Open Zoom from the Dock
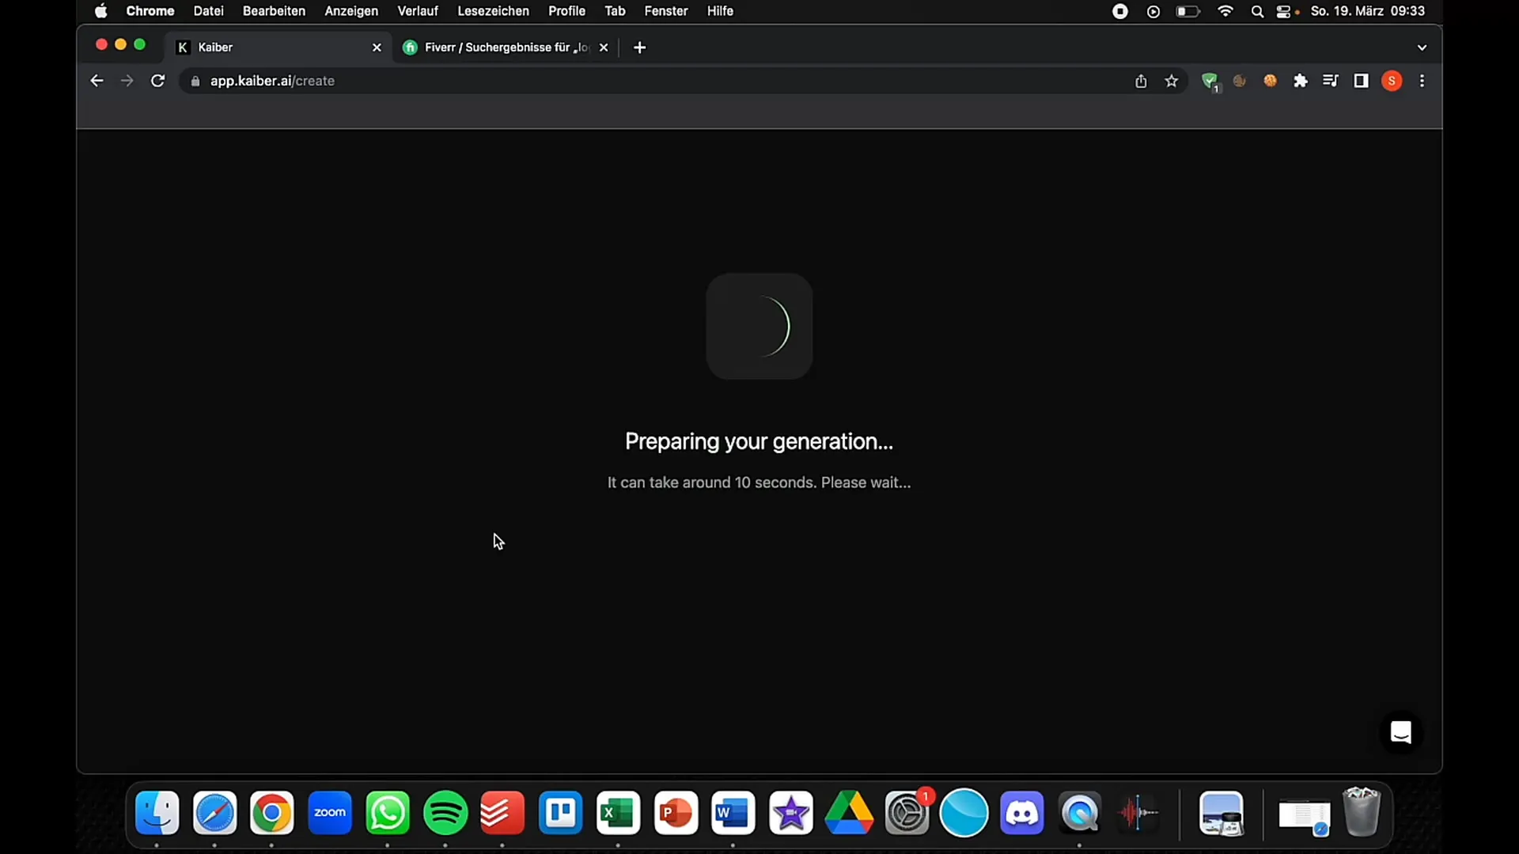 pos(330,813)
